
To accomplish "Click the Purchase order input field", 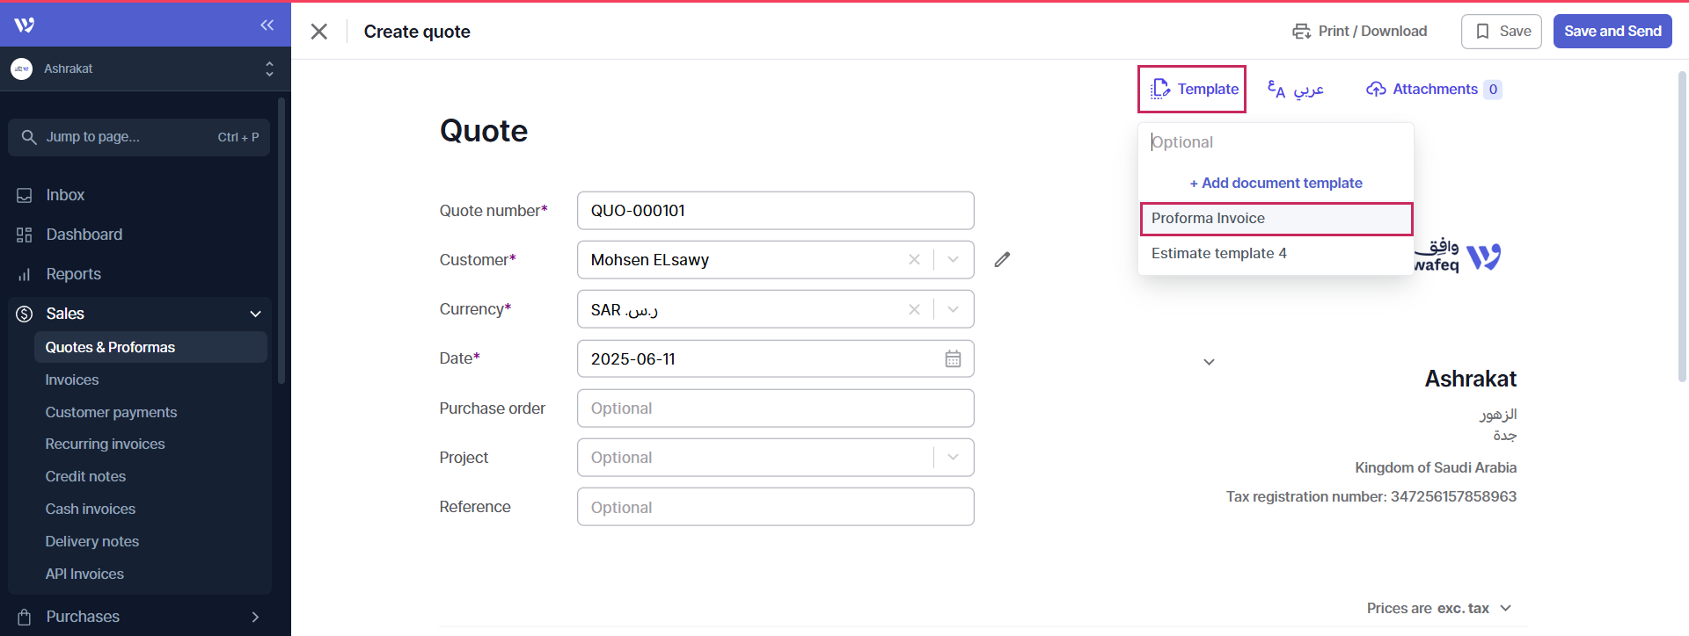I will pyautogui.click(x=775, y=408).
